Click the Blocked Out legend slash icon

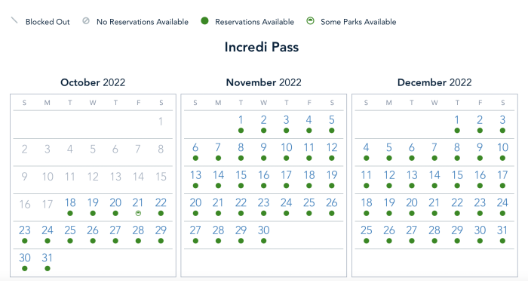pyautogui.click(x=14, y=20)
